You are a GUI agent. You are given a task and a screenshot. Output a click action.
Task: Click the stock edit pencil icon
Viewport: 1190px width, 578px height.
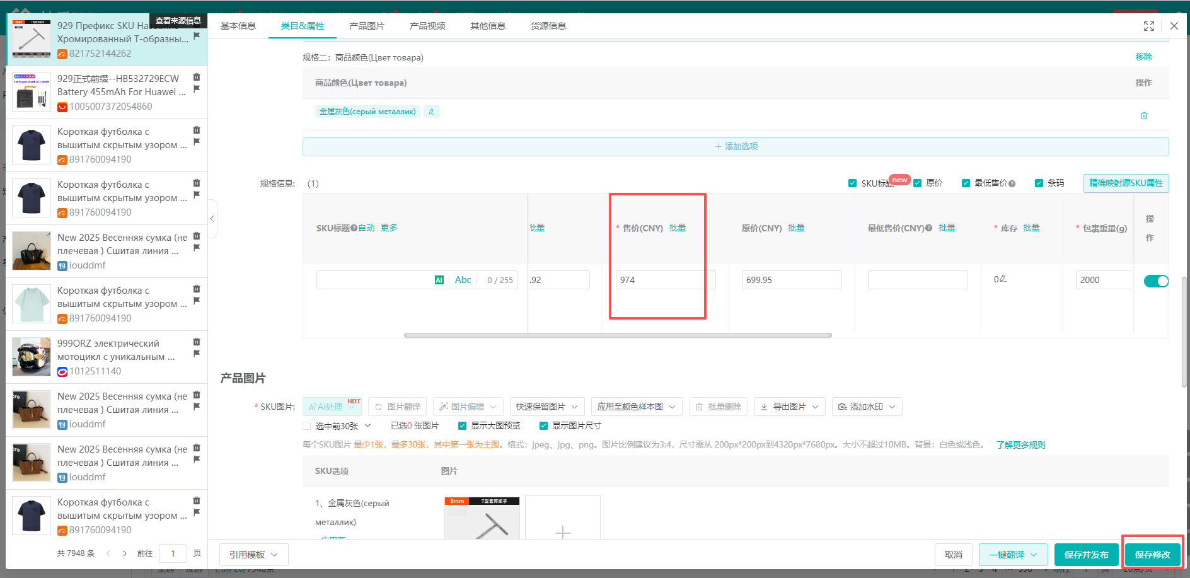tap(1003, 279)
